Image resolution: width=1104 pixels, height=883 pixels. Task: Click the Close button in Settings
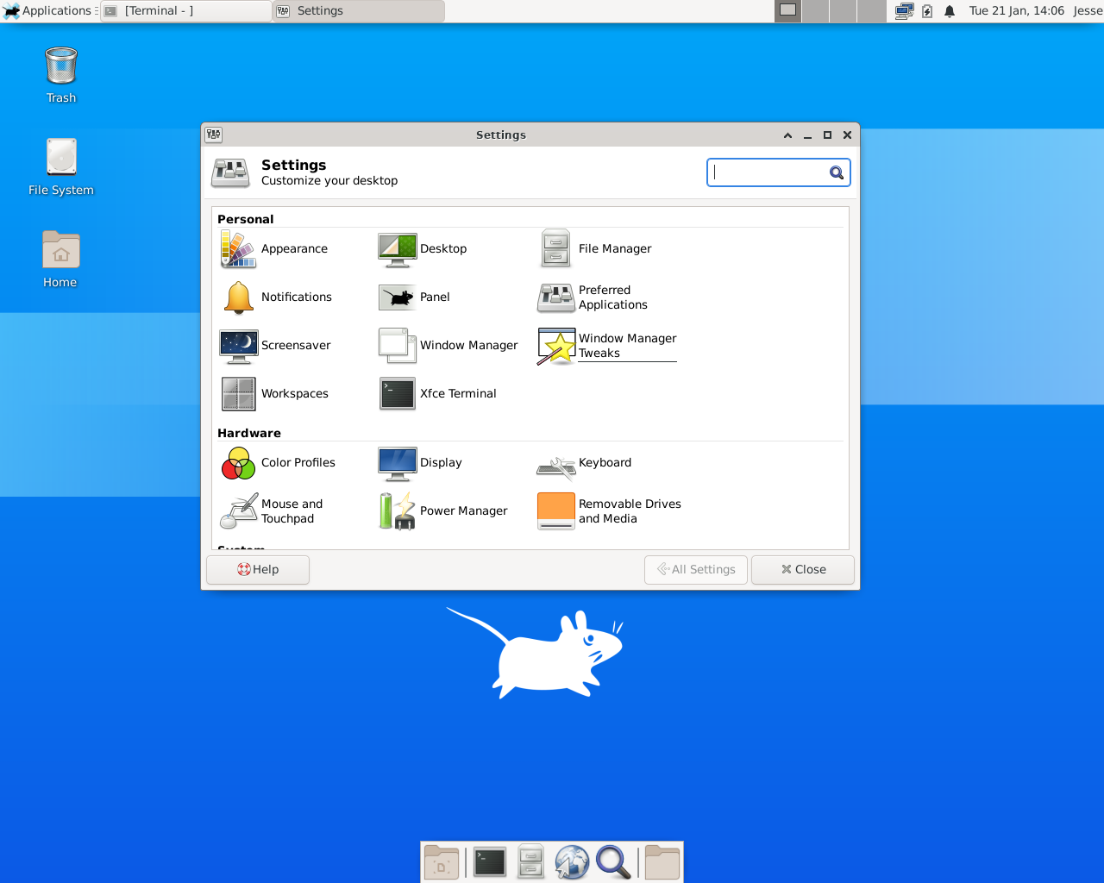click(803, 569)
